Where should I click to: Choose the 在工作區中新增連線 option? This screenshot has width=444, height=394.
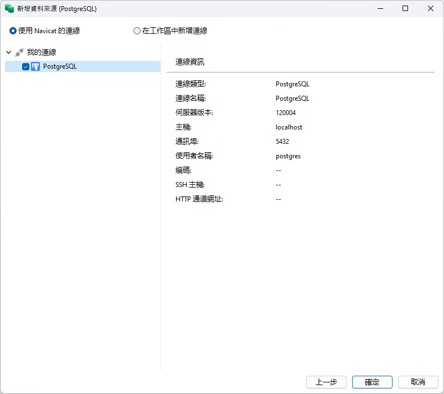(136, 30)
